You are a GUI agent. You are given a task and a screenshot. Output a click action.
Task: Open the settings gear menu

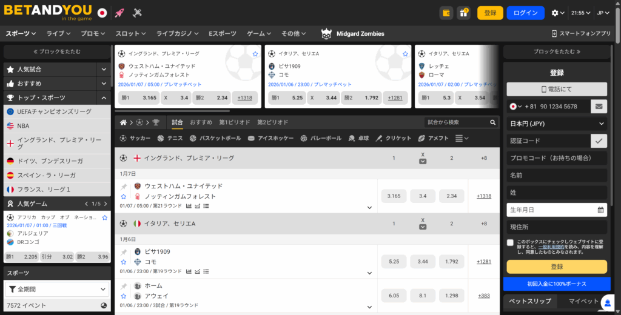(x=558, y=13)
